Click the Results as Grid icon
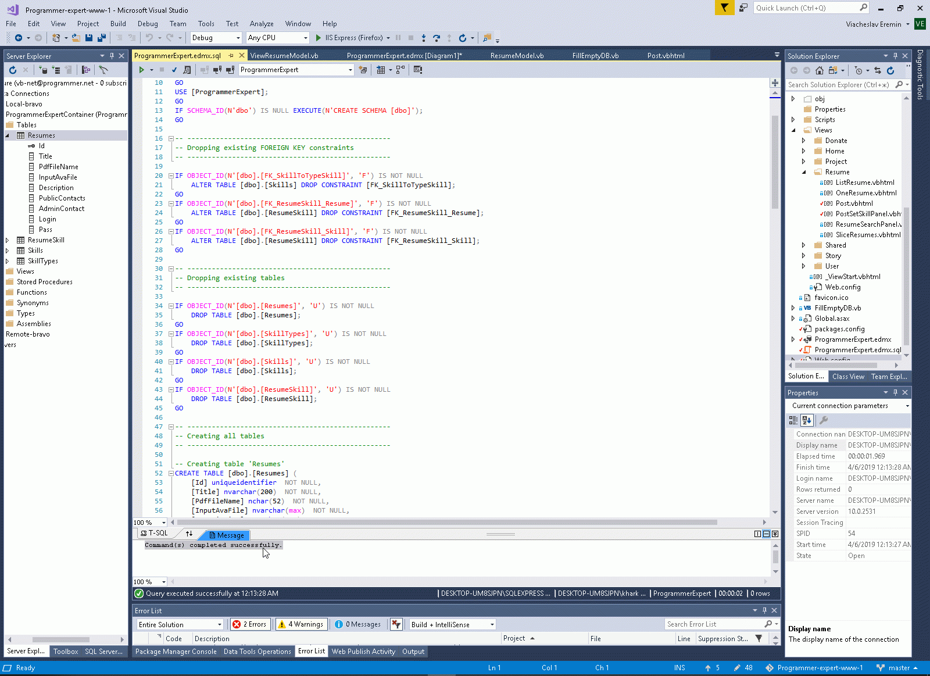The width and height of the screenshot is (930, 676). pyautogui.click(x=381, y=70)
